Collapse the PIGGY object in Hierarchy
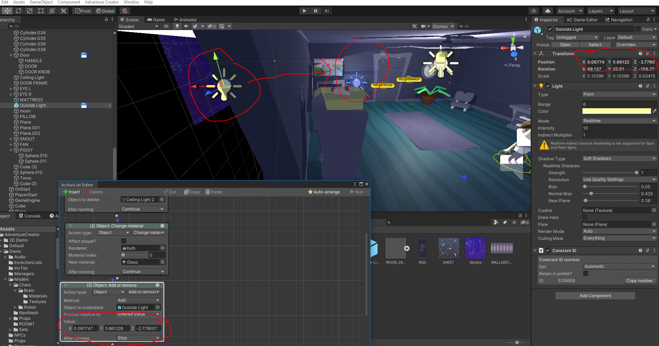The image size is (659, 346). pyautogui.click(x=11, y=150)
